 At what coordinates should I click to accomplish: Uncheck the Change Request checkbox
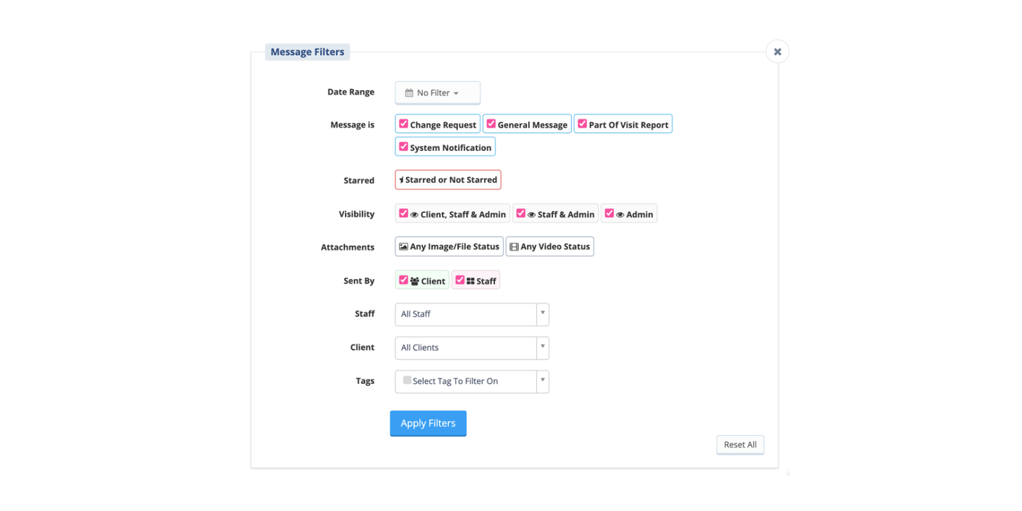[x=404, y=124]
